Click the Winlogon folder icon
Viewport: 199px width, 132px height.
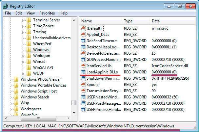29,56
